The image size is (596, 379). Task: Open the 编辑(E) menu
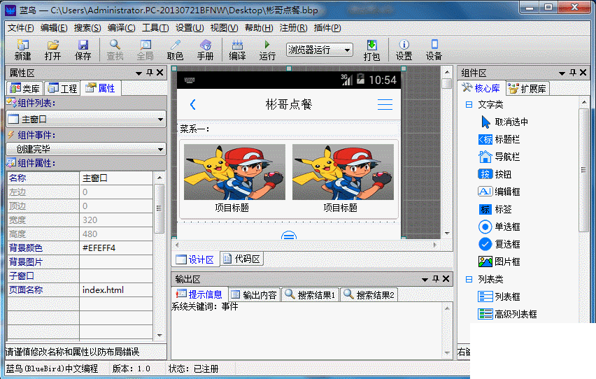pyautogui.click(x=54, y=28)
